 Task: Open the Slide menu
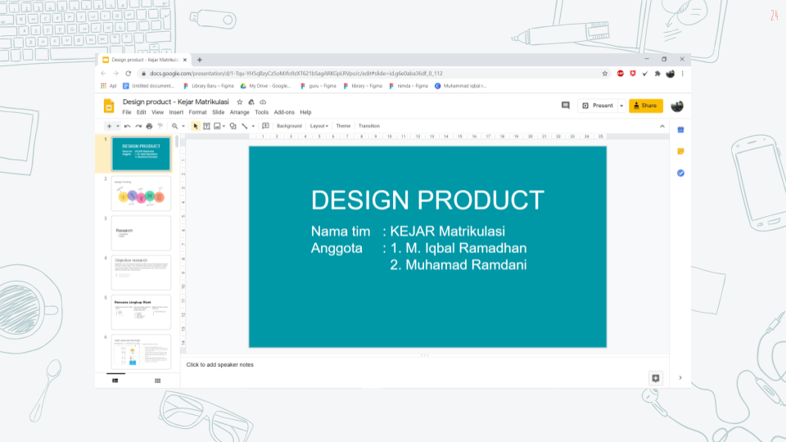click(218, 112)
